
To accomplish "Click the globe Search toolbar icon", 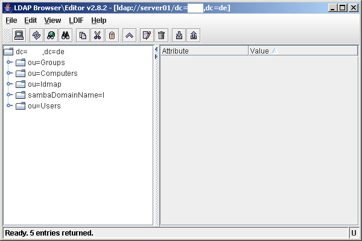I will coord(51,36).
